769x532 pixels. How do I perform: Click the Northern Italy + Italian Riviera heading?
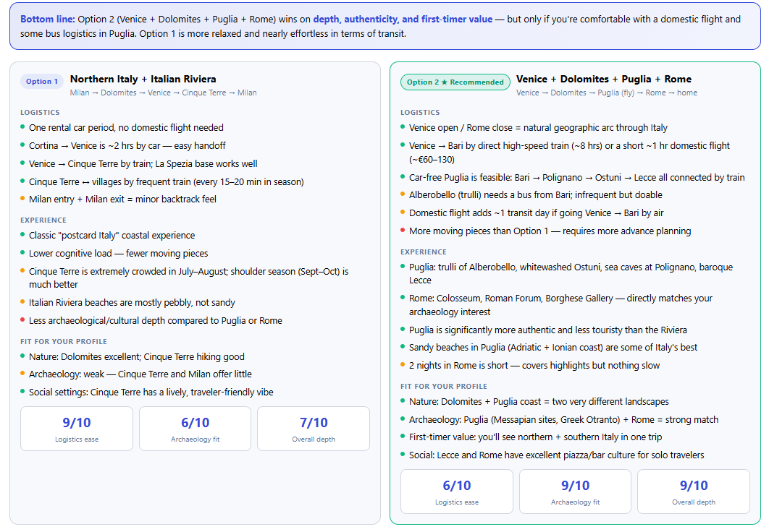point(143,79)
